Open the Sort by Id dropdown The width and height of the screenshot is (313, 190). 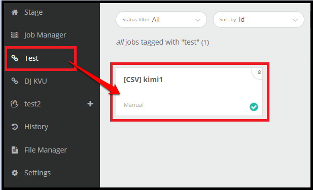[x=259, y=20]
